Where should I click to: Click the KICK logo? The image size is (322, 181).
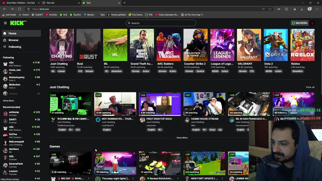[18, 23]
